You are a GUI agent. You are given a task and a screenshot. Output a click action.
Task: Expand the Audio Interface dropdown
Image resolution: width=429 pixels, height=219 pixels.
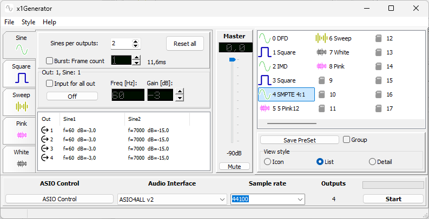[222, 199]
